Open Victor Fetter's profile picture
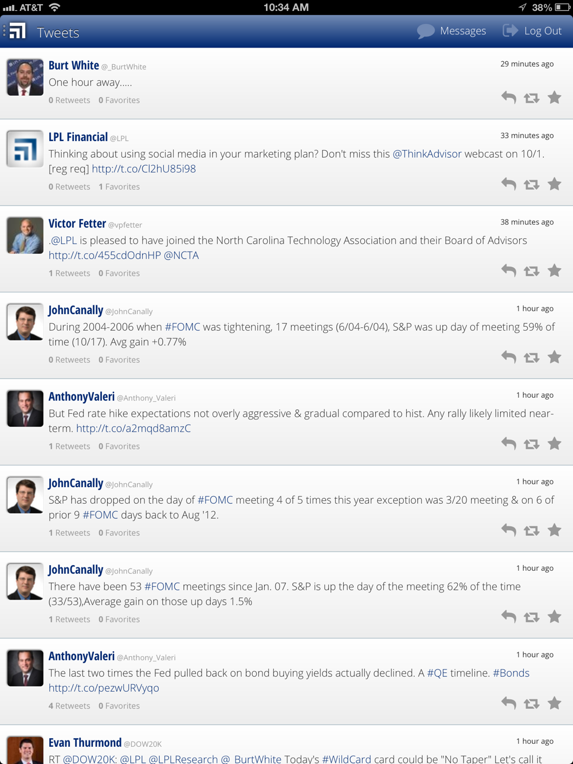This screenshot has height=764, width=573. pyautogui.click(x=25, y=236)
